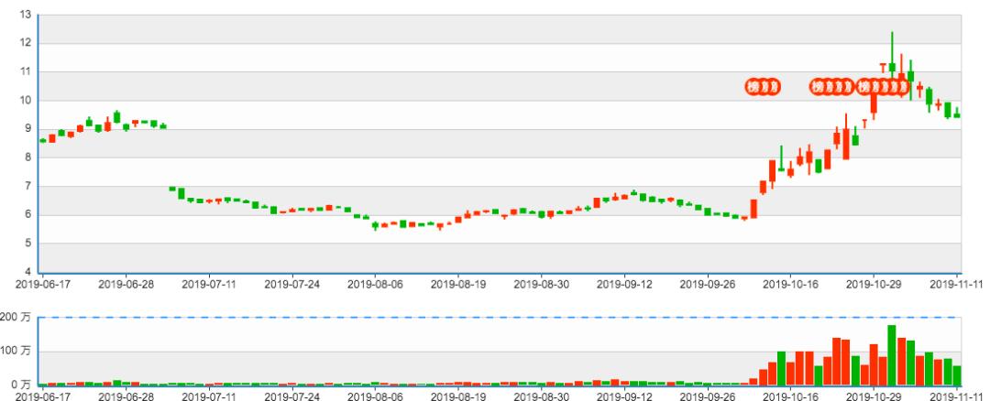
Task: Click the 0 万 volume axis label
Action: tap(19, 385)
